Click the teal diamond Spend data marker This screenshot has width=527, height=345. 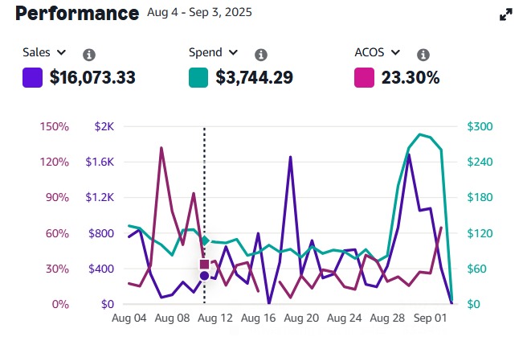coord(204,240)
